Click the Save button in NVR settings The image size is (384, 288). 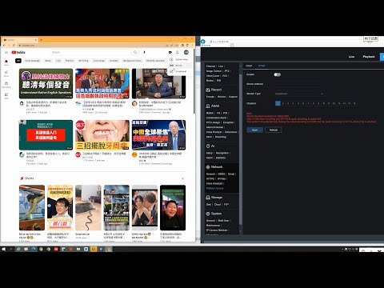254,130
